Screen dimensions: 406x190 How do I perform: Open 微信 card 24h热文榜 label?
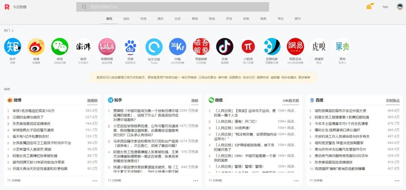(x=291, y=100)
